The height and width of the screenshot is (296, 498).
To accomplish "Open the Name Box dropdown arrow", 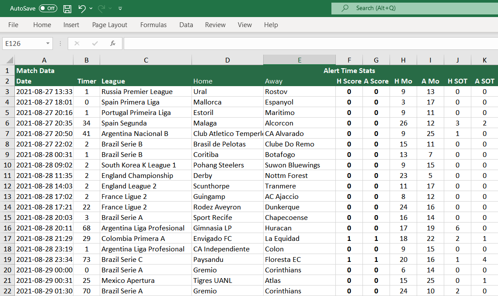I will [49, 43].
